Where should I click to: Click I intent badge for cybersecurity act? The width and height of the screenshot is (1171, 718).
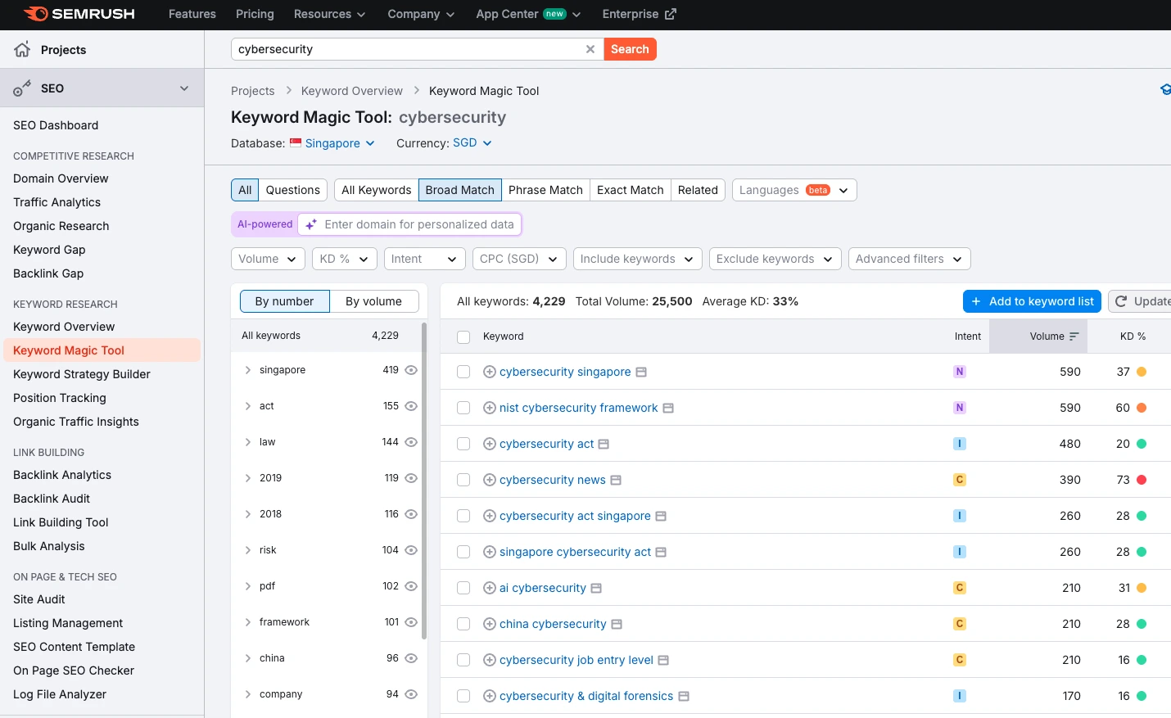pos(960,444)
